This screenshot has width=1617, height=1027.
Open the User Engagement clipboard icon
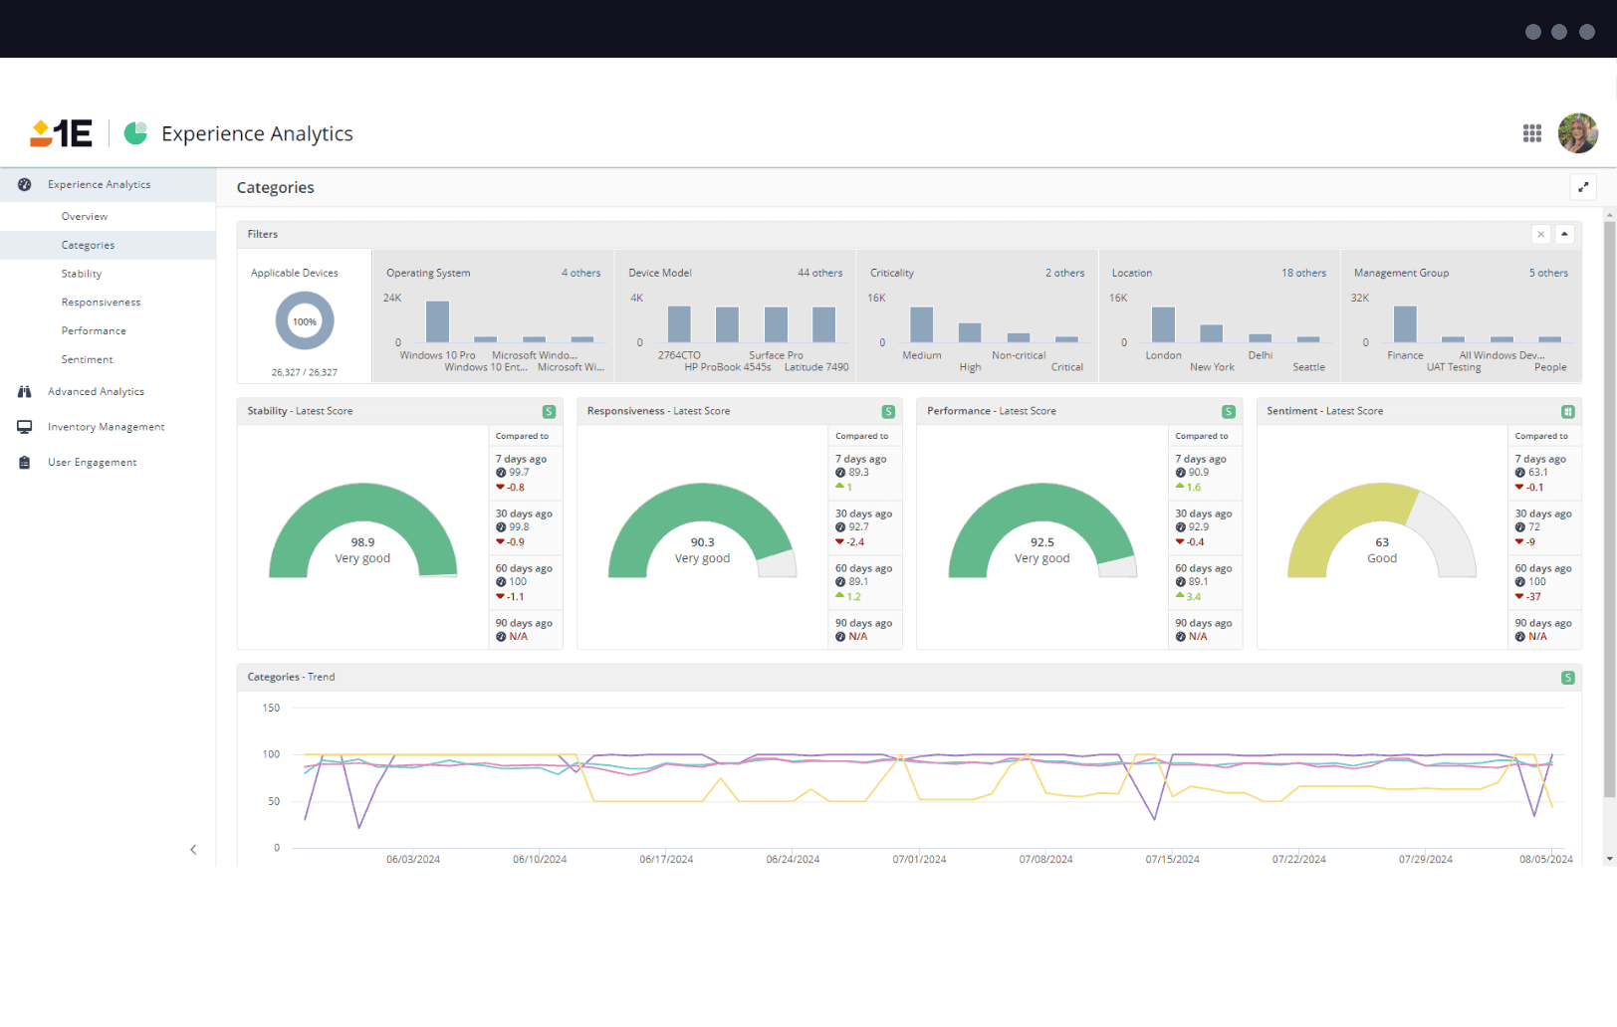25,462
